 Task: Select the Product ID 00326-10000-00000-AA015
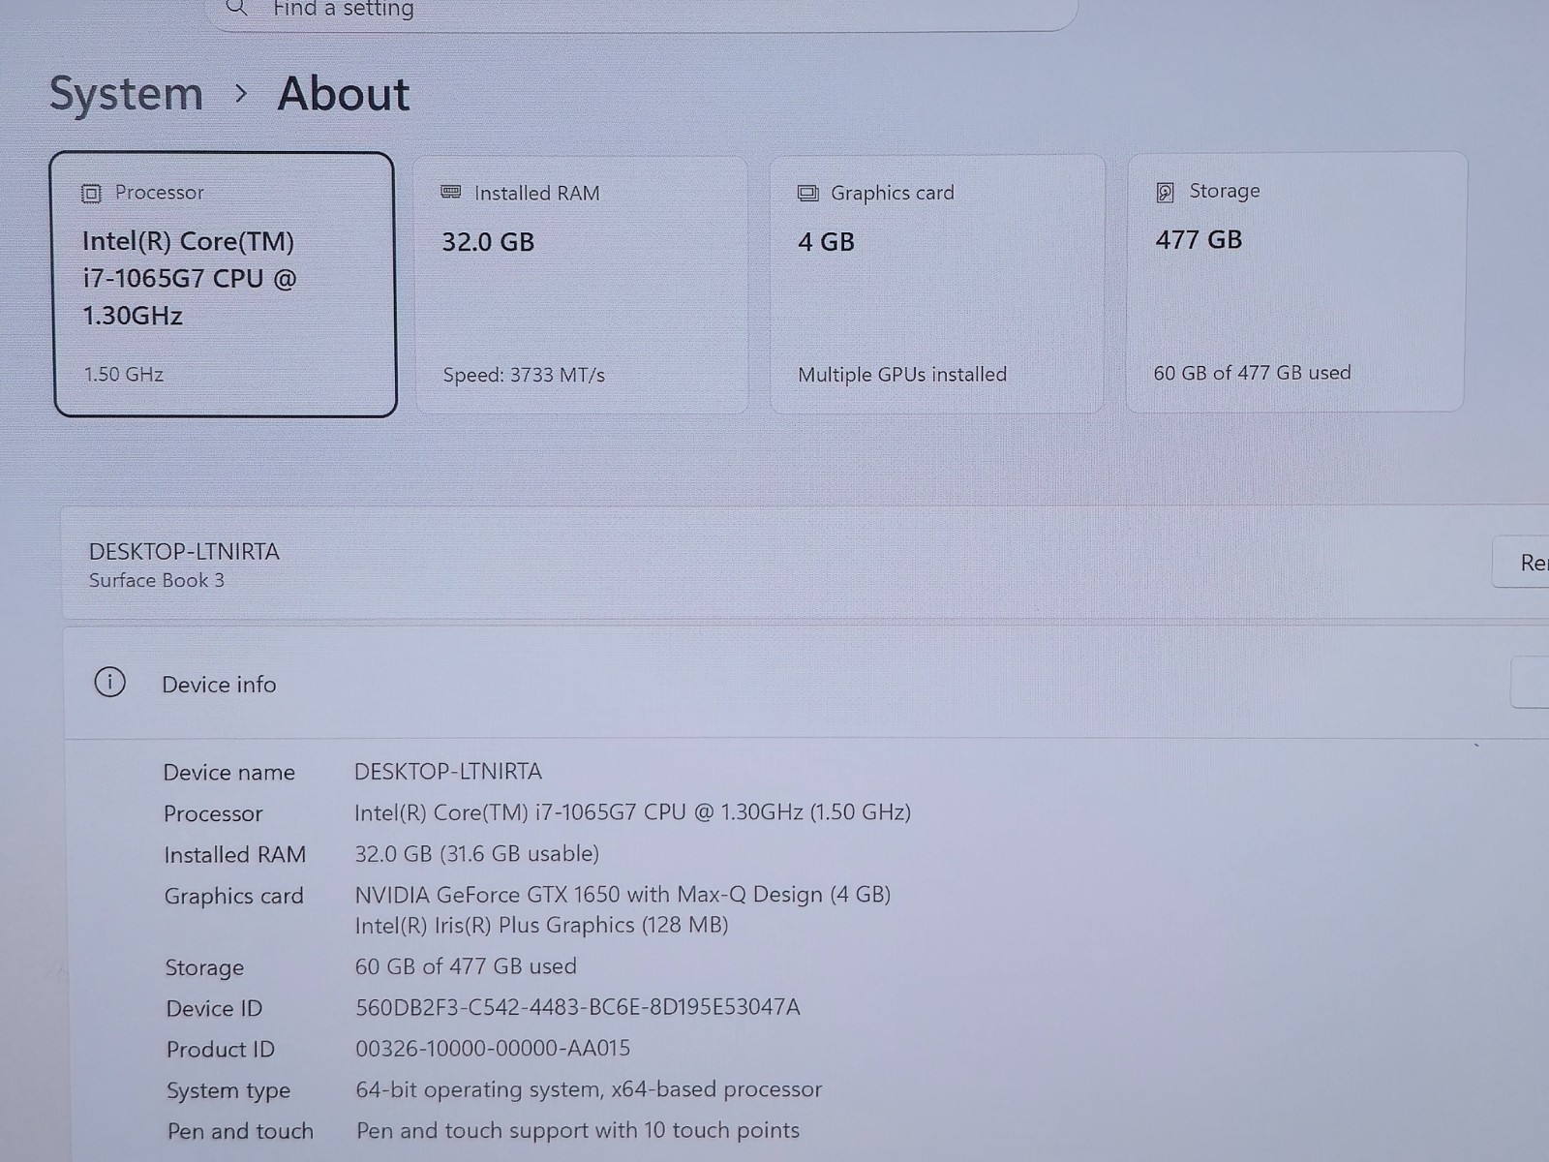click(493, 1048)
